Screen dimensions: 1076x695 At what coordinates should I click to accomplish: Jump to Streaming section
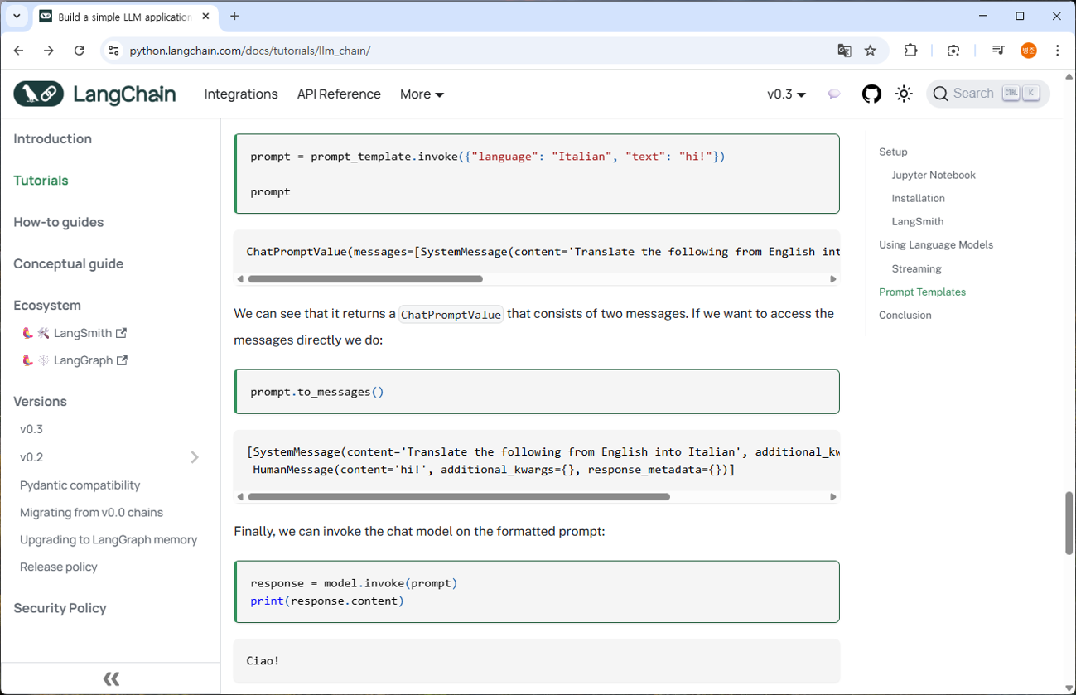click(x=916, y=268)
